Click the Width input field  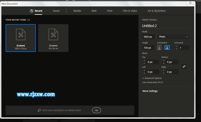(x=148, y=37)
